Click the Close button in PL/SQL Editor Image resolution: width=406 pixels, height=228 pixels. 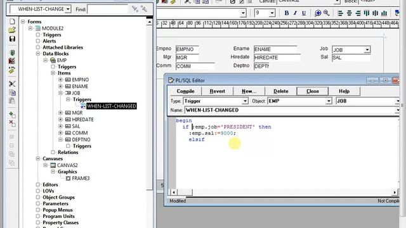coord(313,91)
